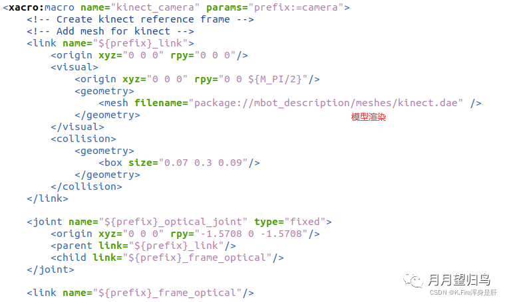
Task: Click the "${prefix}_optical_joint" joint name
Action: coord(174,222)
